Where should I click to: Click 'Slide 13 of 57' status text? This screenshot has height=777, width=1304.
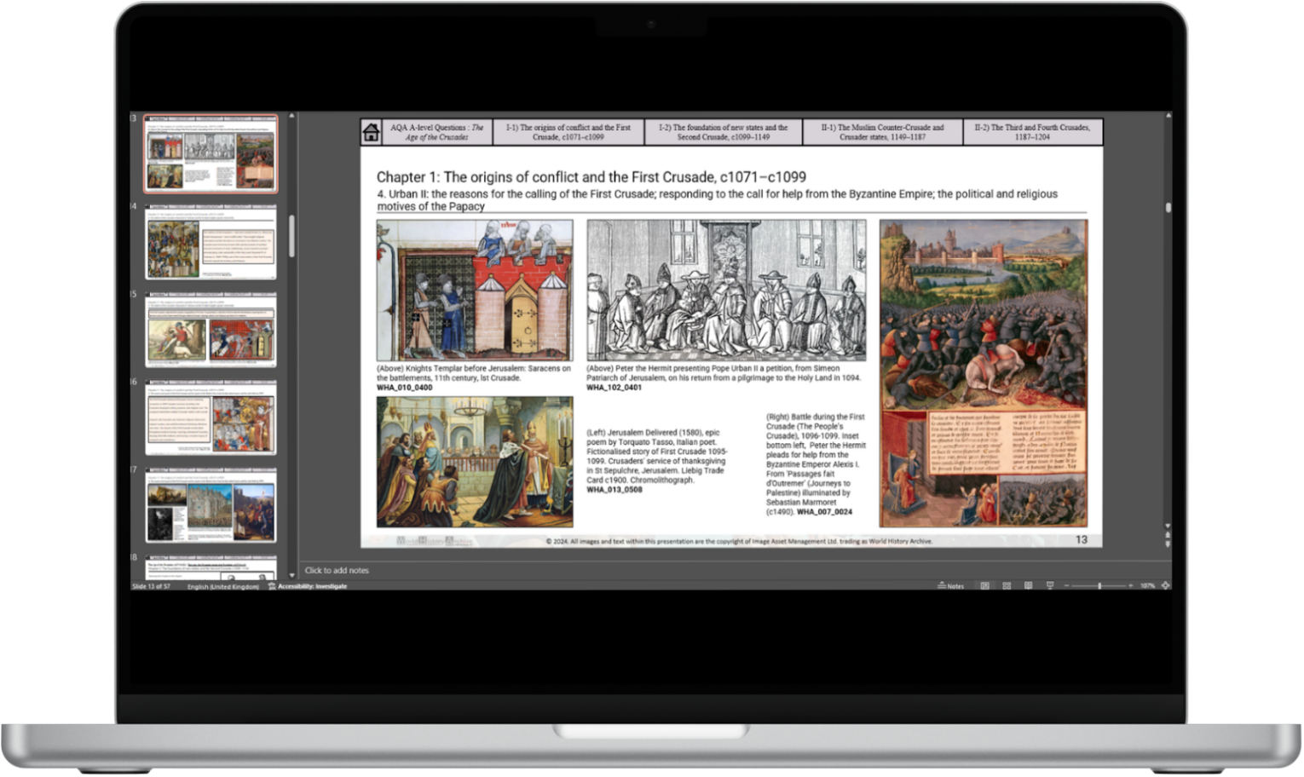151,586
